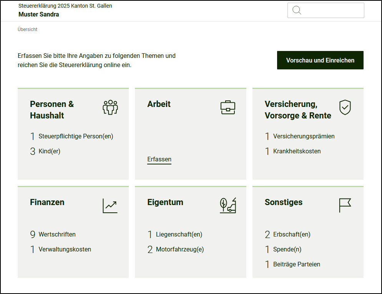Open the Wertschriften entry

[57, 234]
